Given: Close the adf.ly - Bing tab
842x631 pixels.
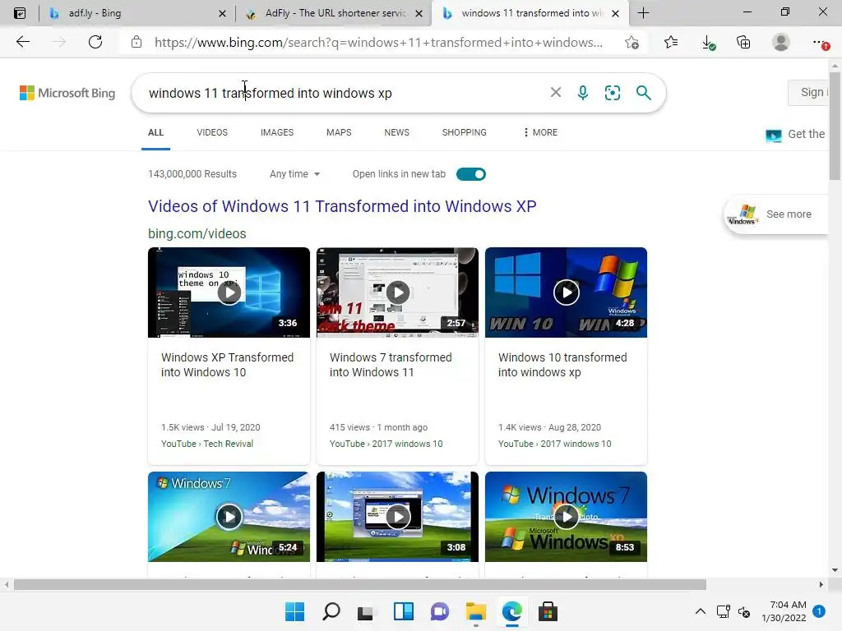Looking at the screenshot, I should [222, 13].
